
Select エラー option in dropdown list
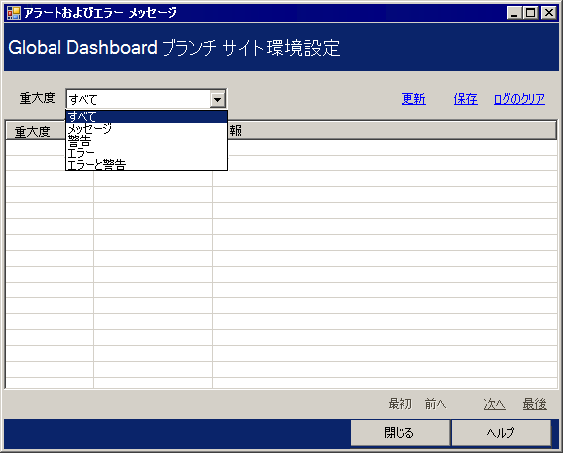(147, 153)
